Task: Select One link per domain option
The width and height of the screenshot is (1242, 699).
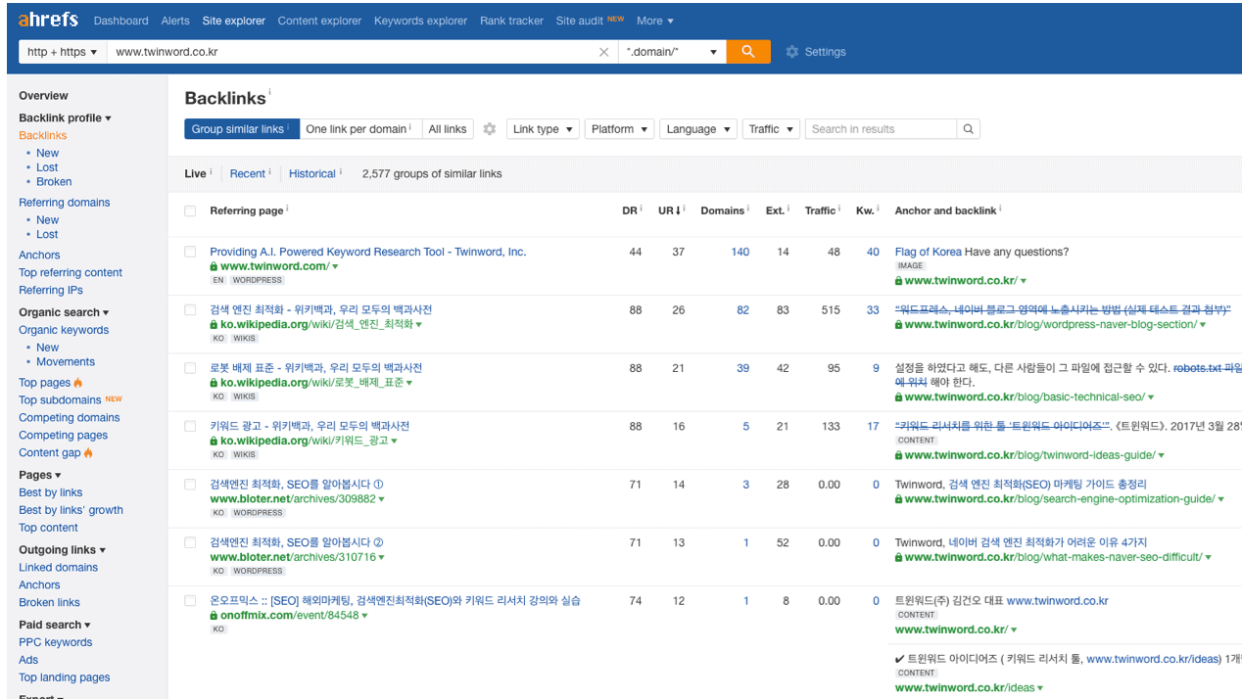Action: 358,129
